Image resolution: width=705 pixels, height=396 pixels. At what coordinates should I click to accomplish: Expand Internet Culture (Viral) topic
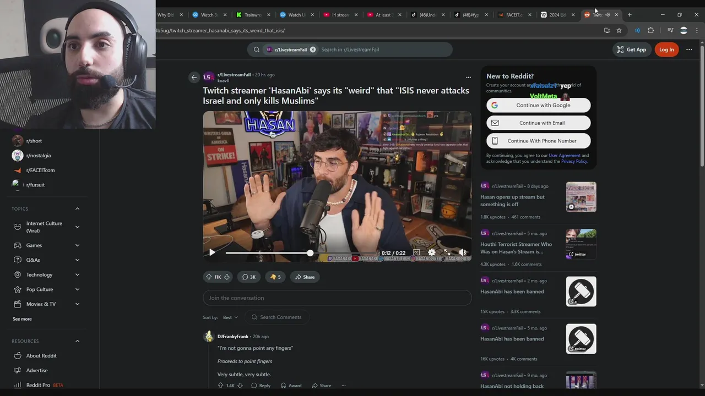point(78,227)
